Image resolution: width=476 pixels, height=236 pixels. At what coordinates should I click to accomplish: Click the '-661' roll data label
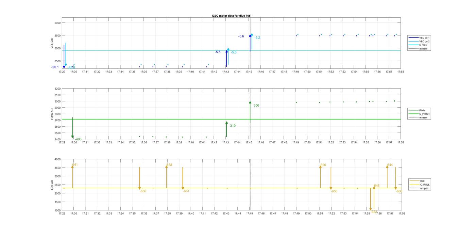[x=186, y=191]
